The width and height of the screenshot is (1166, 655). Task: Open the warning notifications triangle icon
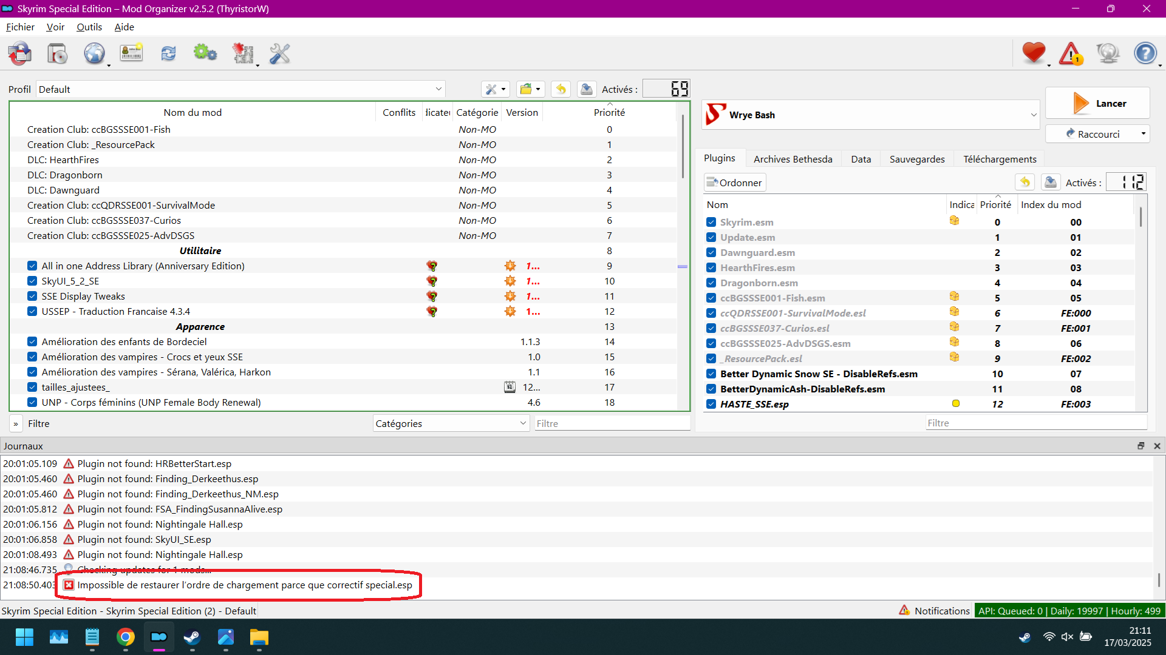[x=1071, y=54]
